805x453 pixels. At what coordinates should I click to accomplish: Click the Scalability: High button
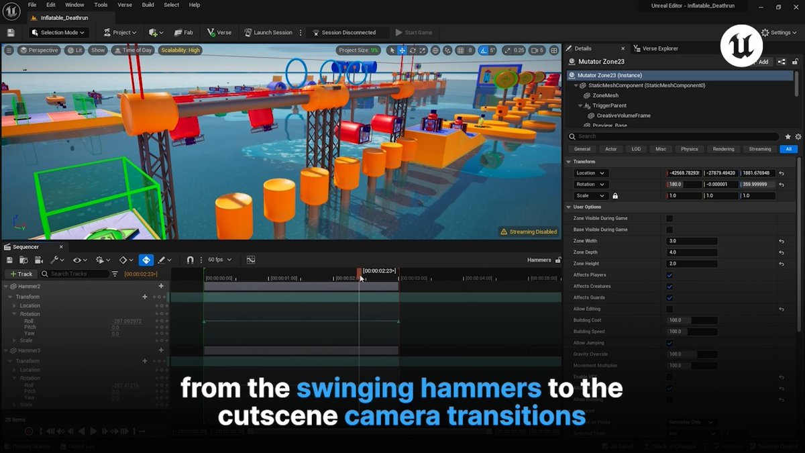pyautogui.click(x=180, y=50)
